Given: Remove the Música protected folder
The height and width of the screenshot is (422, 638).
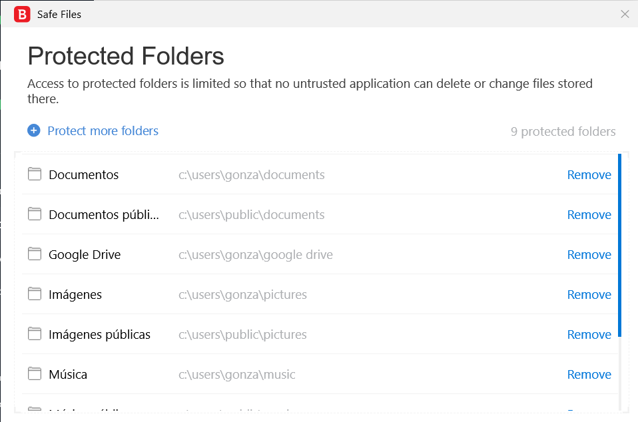Looking at the screenshot, I should click(x=589, y=375).
